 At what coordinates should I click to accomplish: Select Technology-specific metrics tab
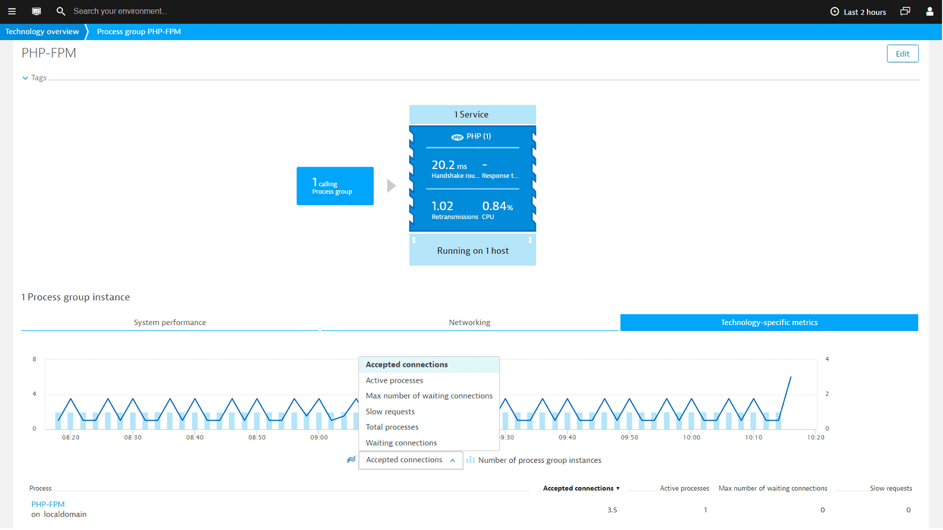[x=769, y=323]
